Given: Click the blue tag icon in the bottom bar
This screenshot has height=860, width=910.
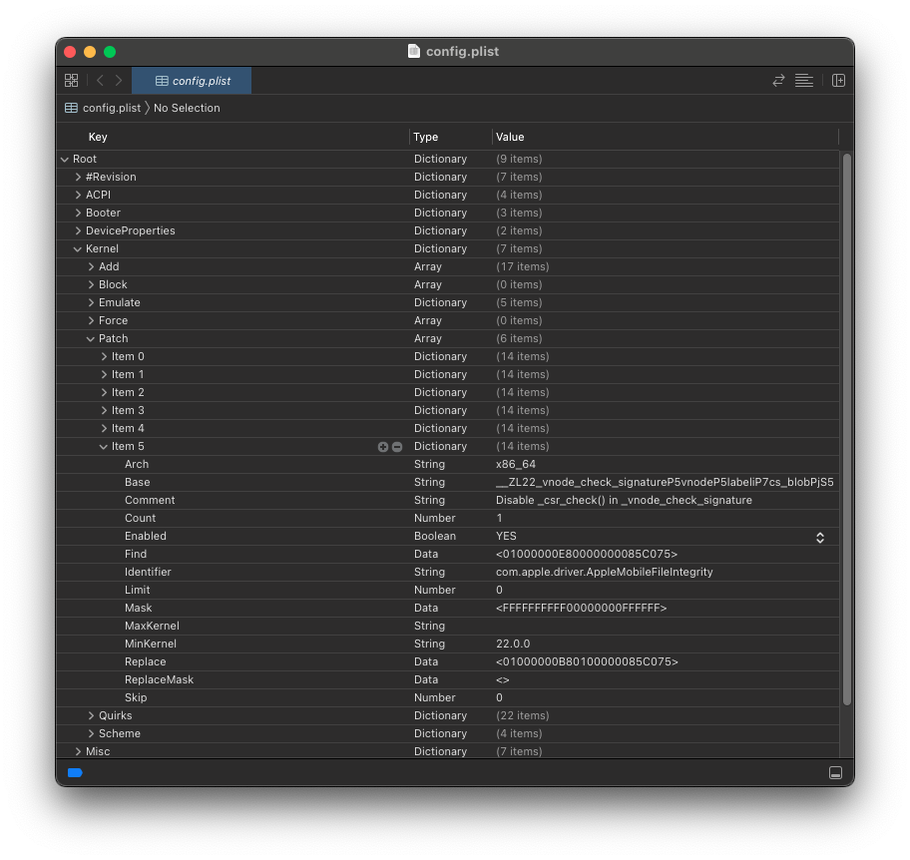Looking at the screenshot, I should coord(75,773).
